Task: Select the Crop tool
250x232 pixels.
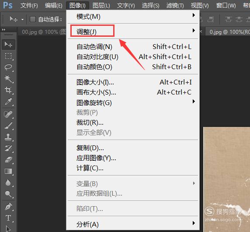Action: pos(8,90)
